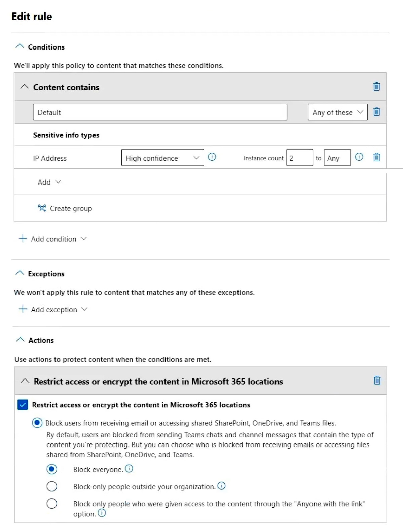403x528 pixels.
Task: Remove the IP Address sensitive info type
Action: pos(376,157)
